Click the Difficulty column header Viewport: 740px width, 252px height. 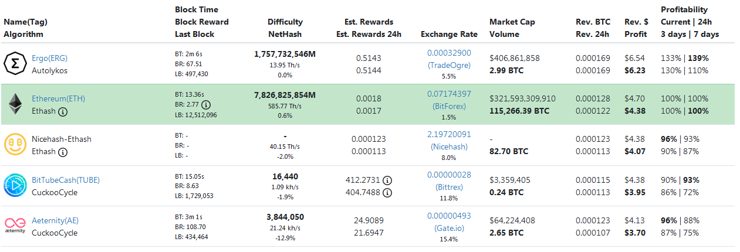[285, 22]
